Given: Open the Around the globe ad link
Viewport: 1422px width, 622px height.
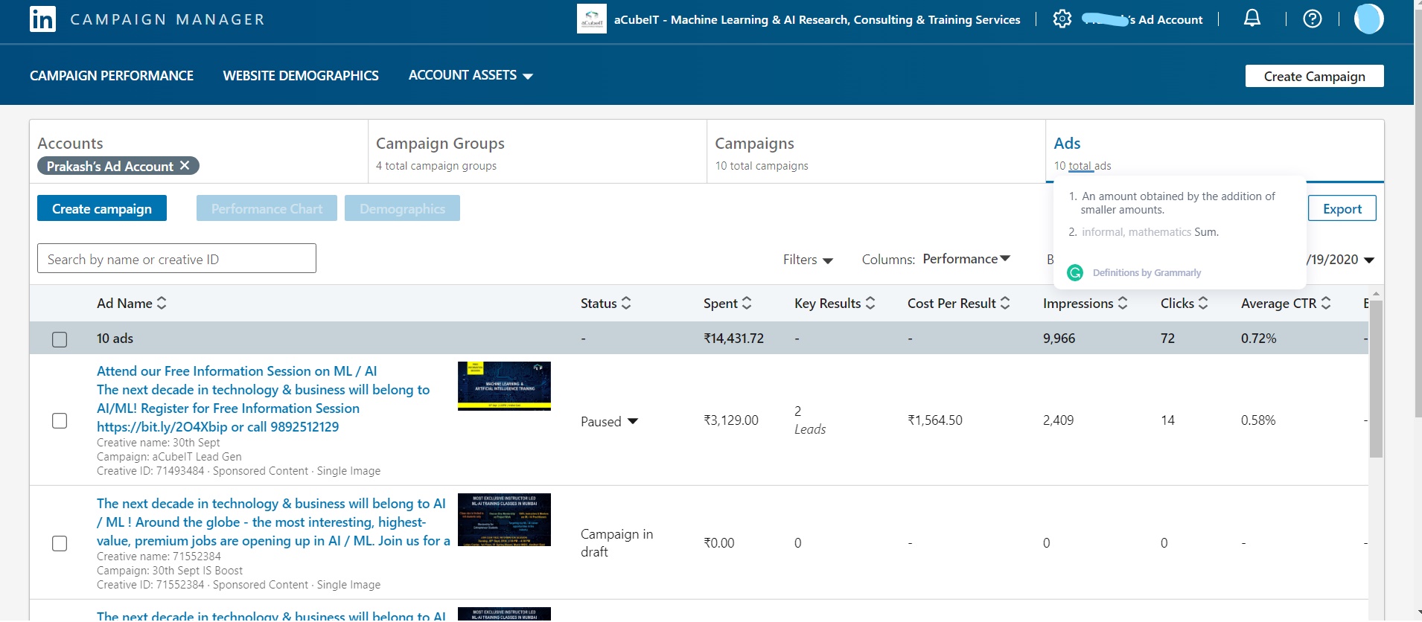Looking at the screenshot, I should (x=273, y=522).
